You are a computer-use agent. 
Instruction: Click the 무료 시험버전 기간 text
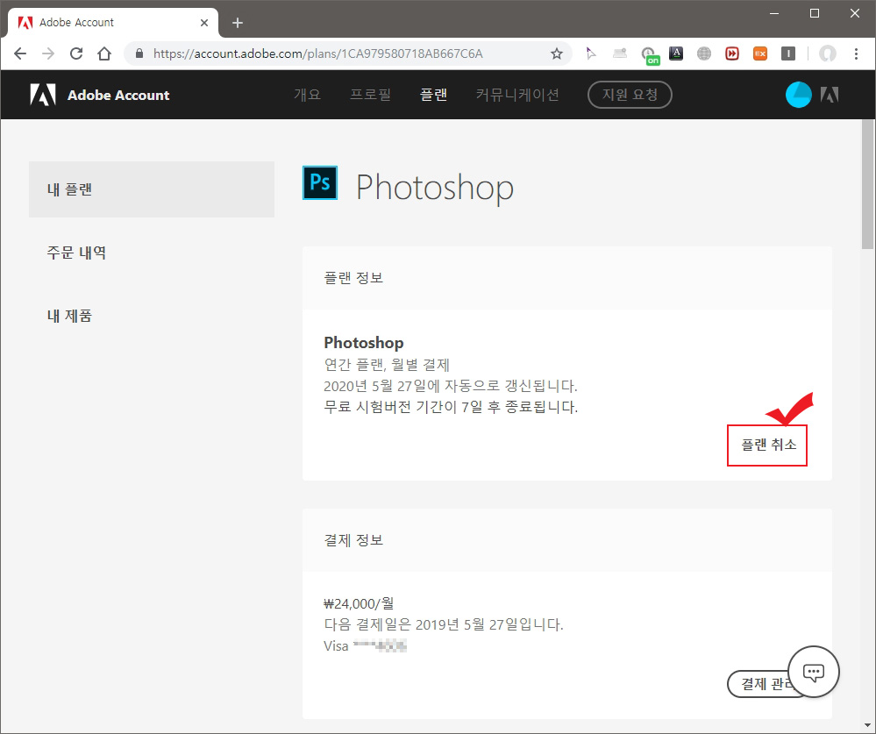(451, 407)
